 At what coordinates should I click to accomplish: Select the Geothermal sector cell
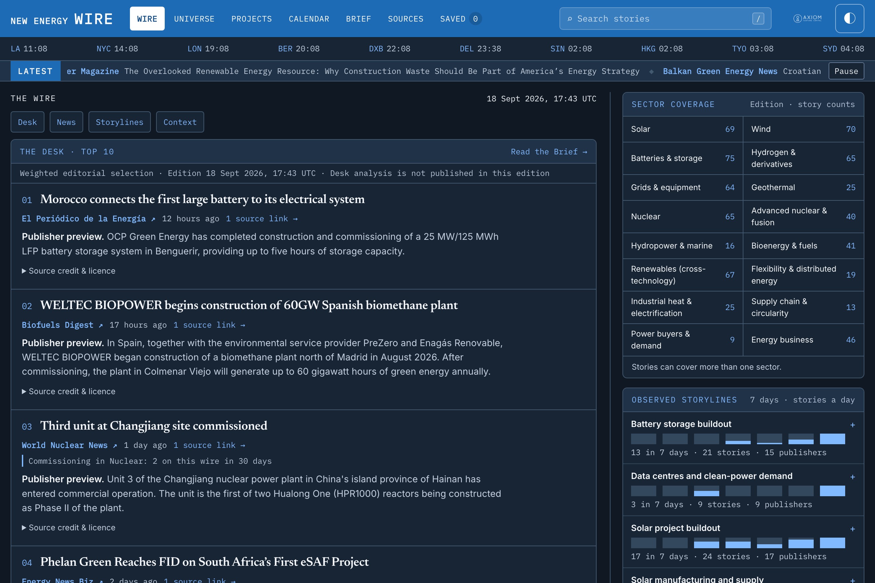[803, 187]
